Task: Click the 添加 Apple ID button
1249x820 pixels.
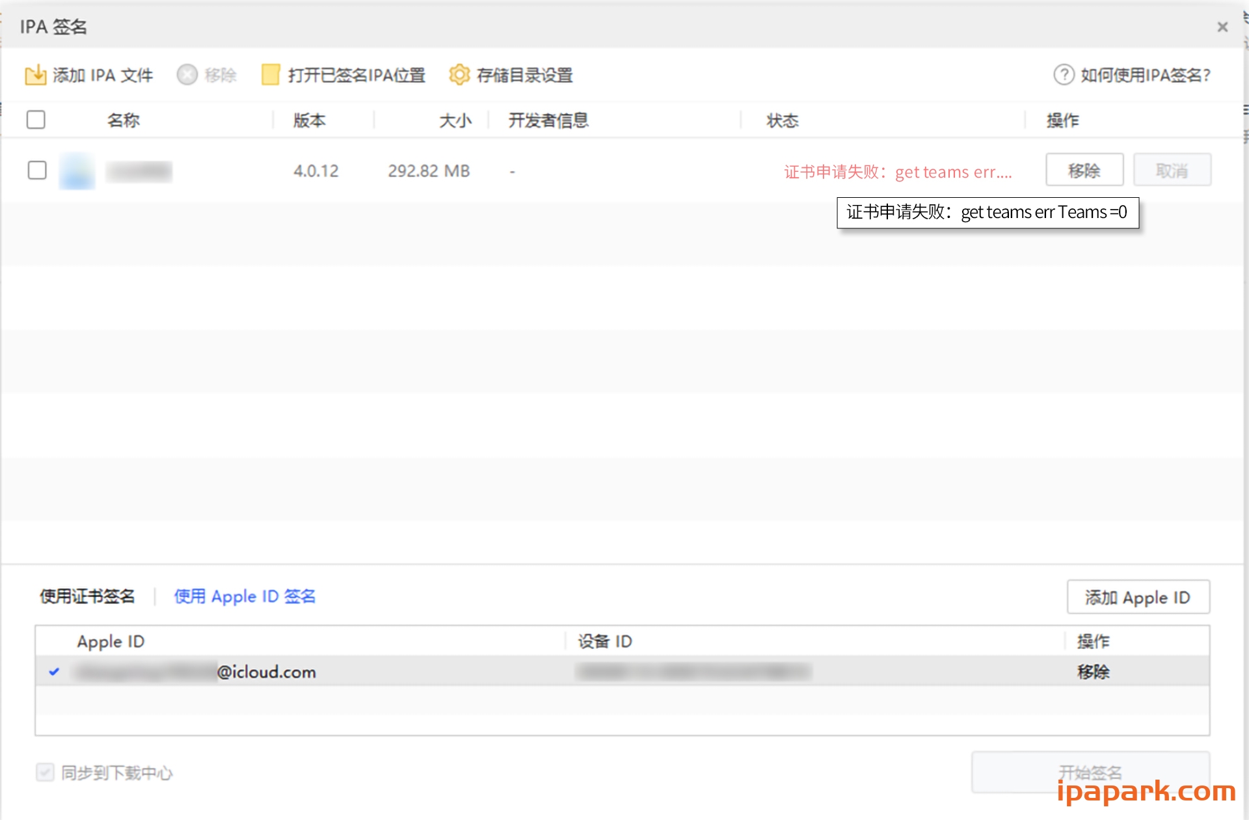Action: (1138, 597)
